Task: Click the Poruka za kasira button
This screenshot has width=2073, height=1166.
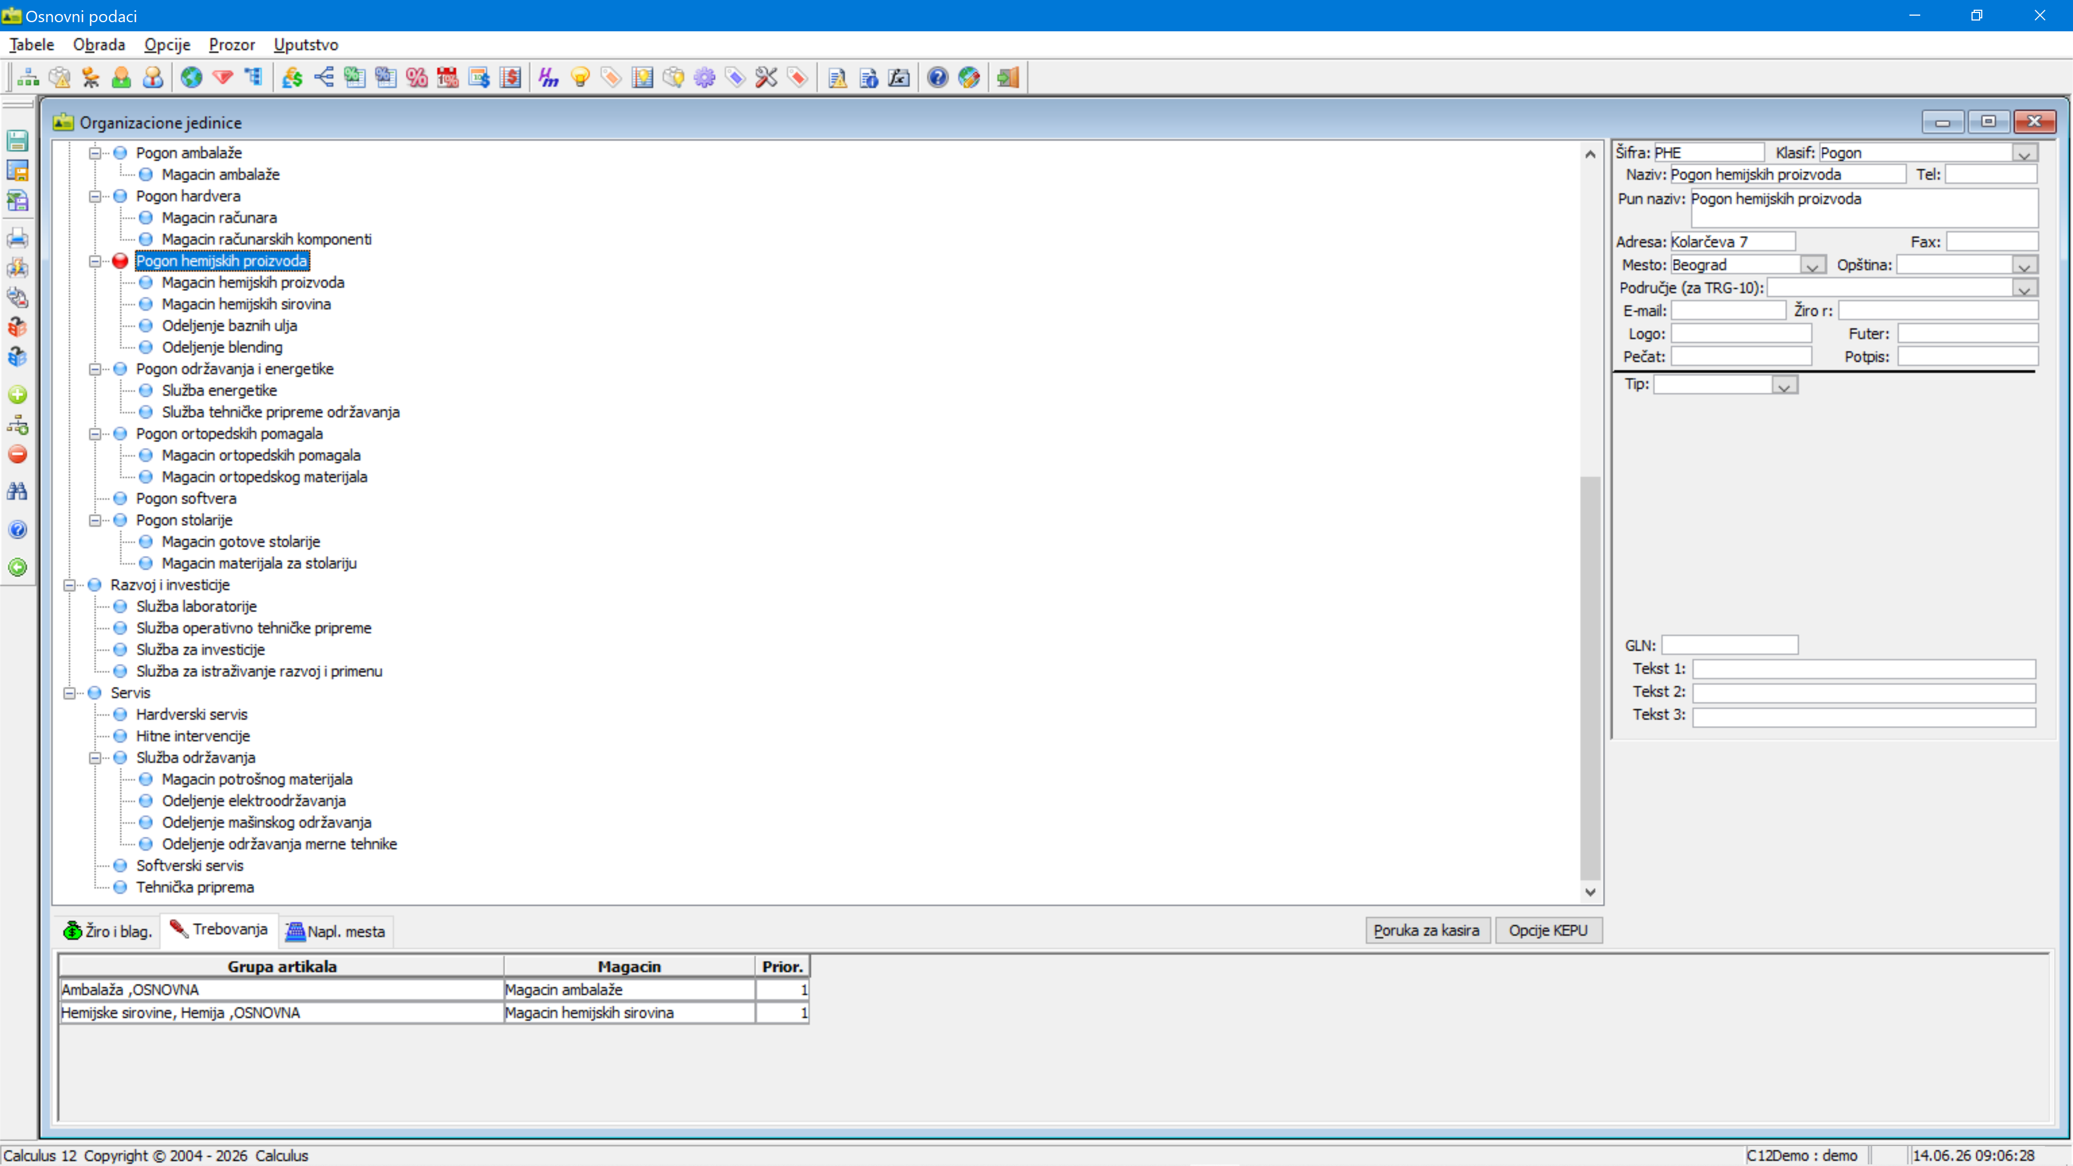Action: (x=1426, y=930)
